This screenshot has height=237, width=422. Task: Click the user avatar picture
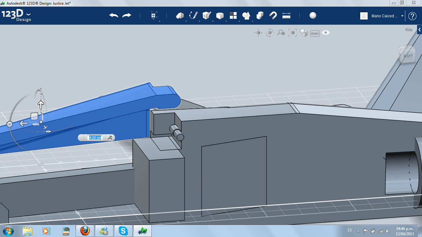click(364, 16)
